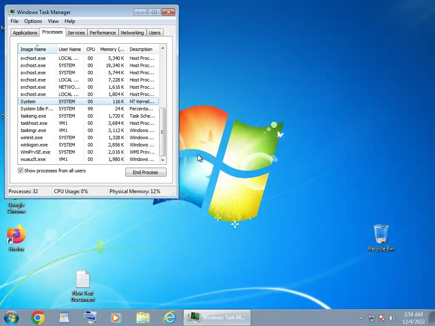This screenshot has width=435, height=326.
Task: Open the View menu
Action: (x=53, y=21)
